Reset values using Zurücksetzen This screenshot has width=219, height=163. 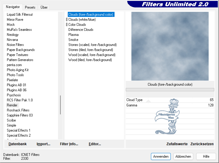(202, 144)
